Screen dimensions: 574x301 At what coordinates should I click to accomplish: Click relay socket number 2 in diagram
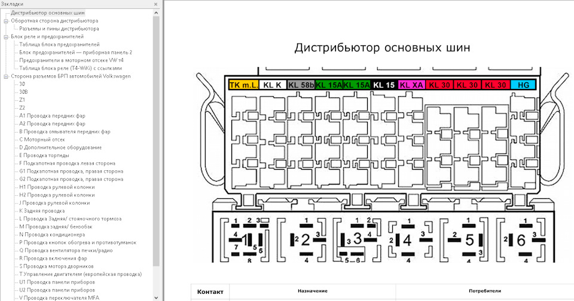(306, 240)
